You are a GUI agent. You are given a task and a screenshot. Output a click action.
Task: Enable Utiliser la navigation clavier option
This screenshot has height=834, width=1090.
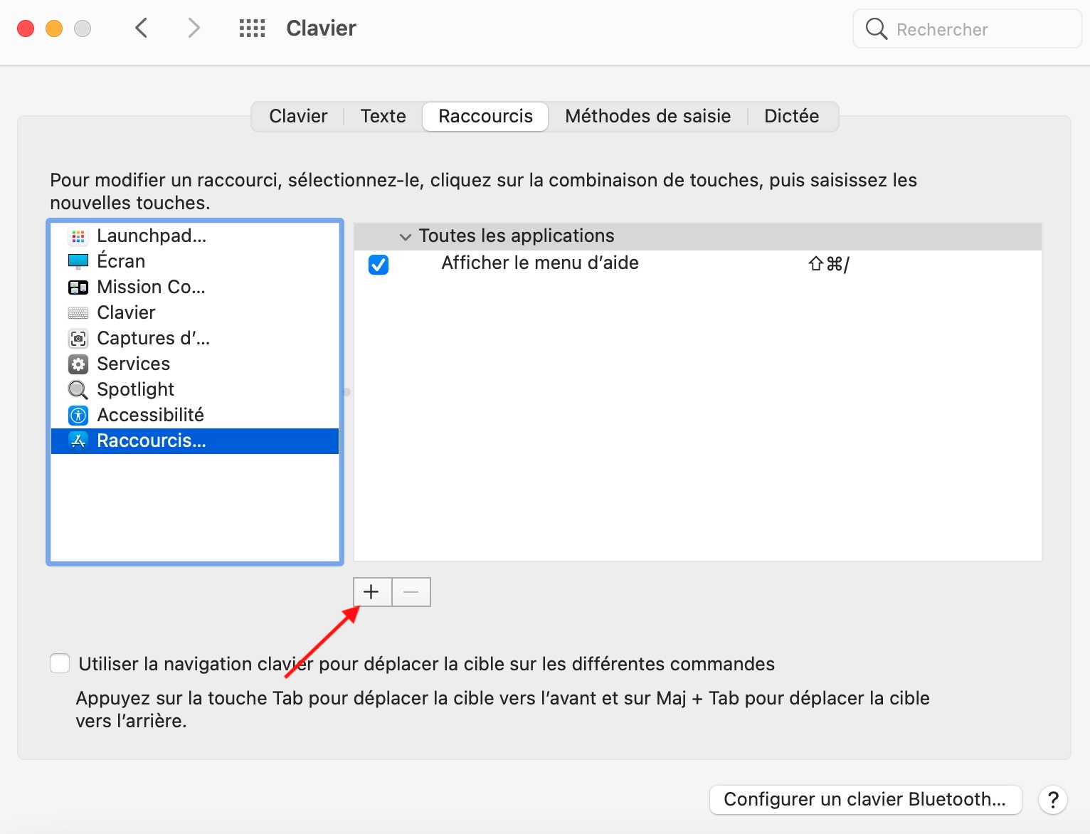pos(60,663)
